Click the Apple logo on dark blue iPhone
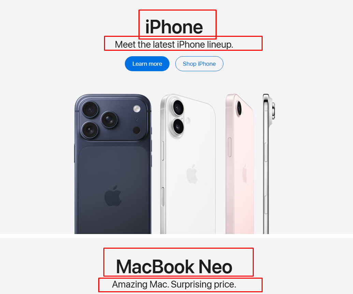Image resolution: width=353 pixels, height=294 pixels. click(x=113, y=196)
